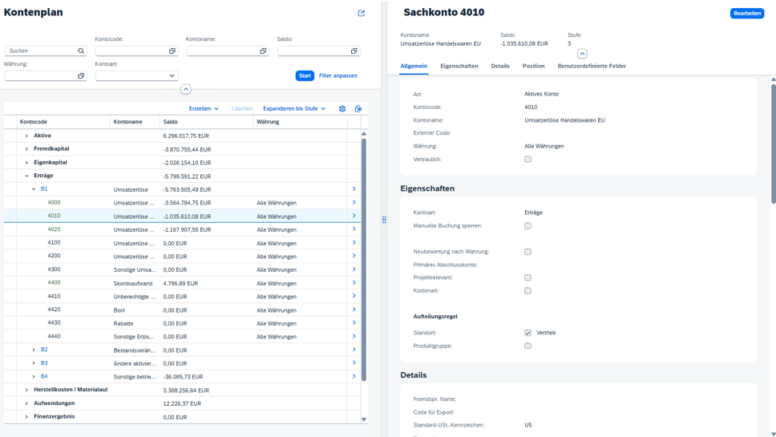Open the B3 account link
The width and height of the screenshot is (776, 437).
click(44, 362)
